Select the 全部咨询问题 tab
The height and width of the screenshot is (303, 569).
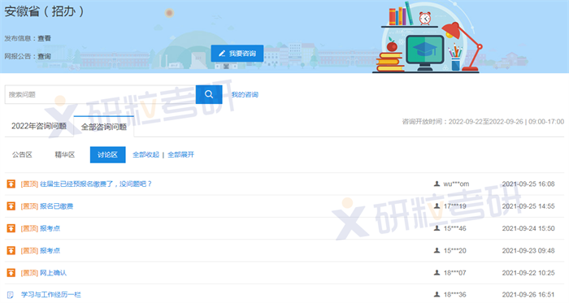pyautogui.click(x=104, y=127)
